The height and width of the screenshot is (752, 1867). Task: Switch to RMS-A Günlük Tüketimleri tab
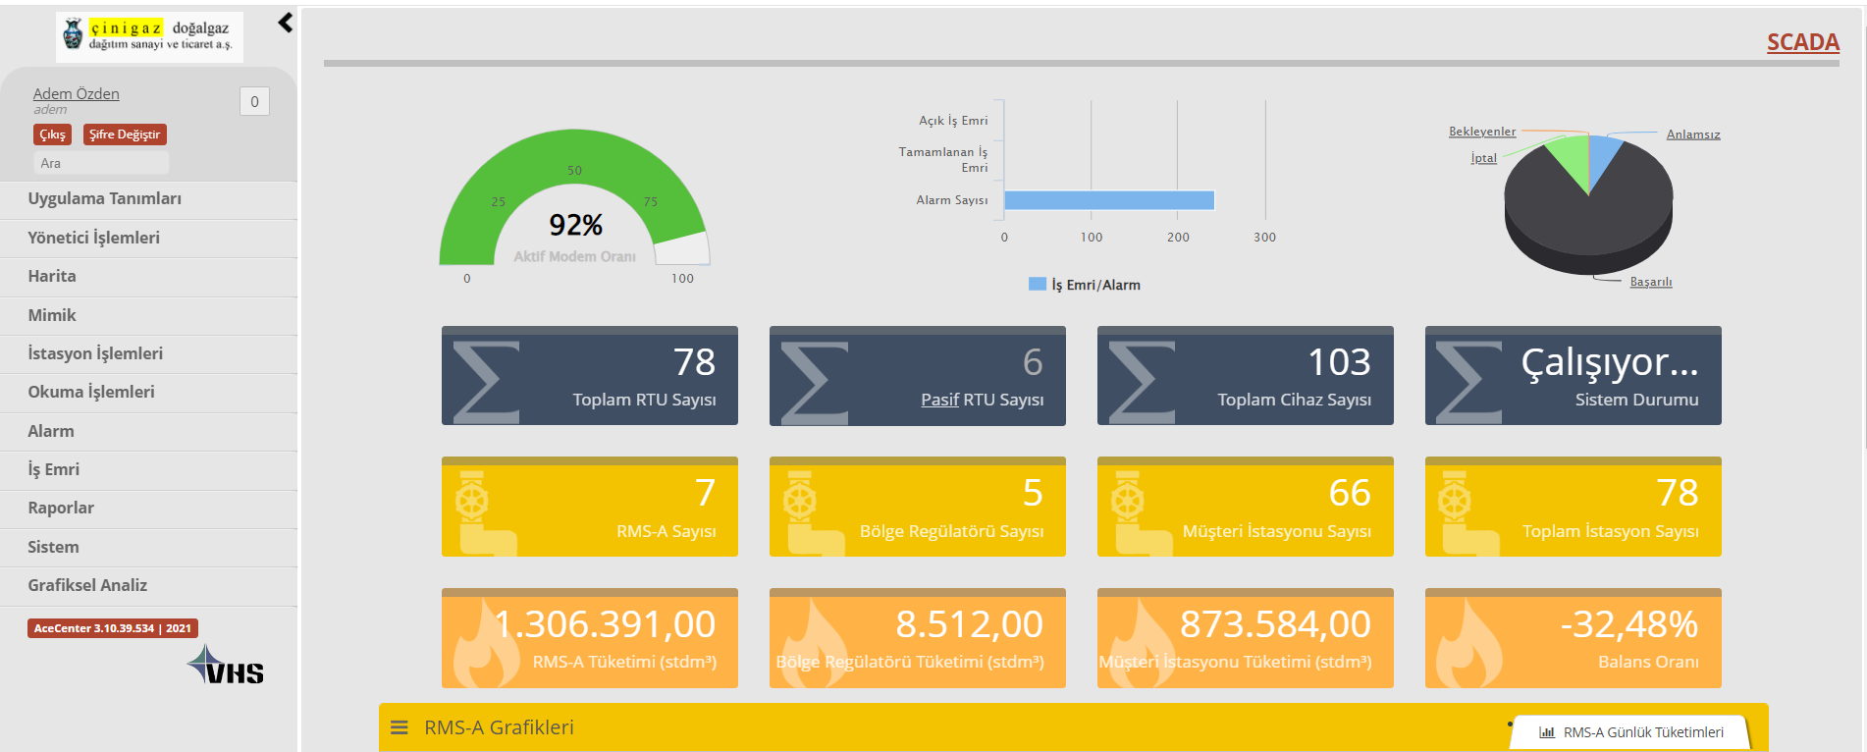[1631, 732]
